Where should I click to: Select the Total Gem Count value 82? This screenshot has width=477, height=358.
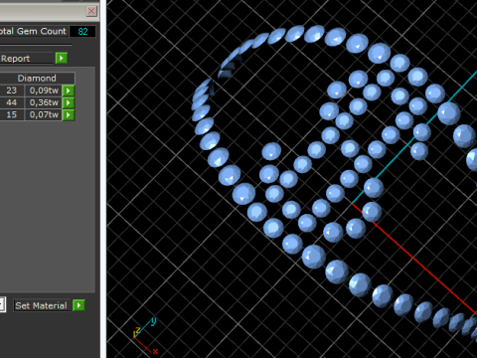pyautogui.click(x=82, y=32)
